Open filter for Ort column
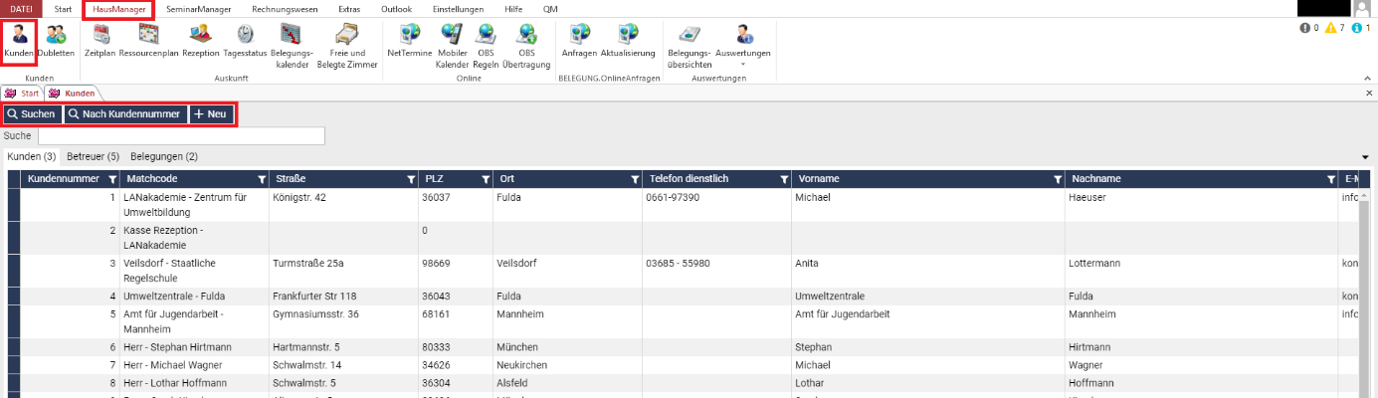Screen dimensions: 1378x398 pos(635,179)
